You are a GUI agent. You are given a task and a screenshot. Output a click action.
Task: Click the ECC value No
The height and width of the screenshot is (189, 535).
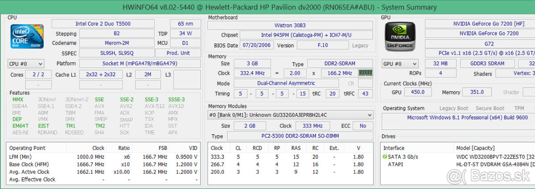tap(363, 126)
